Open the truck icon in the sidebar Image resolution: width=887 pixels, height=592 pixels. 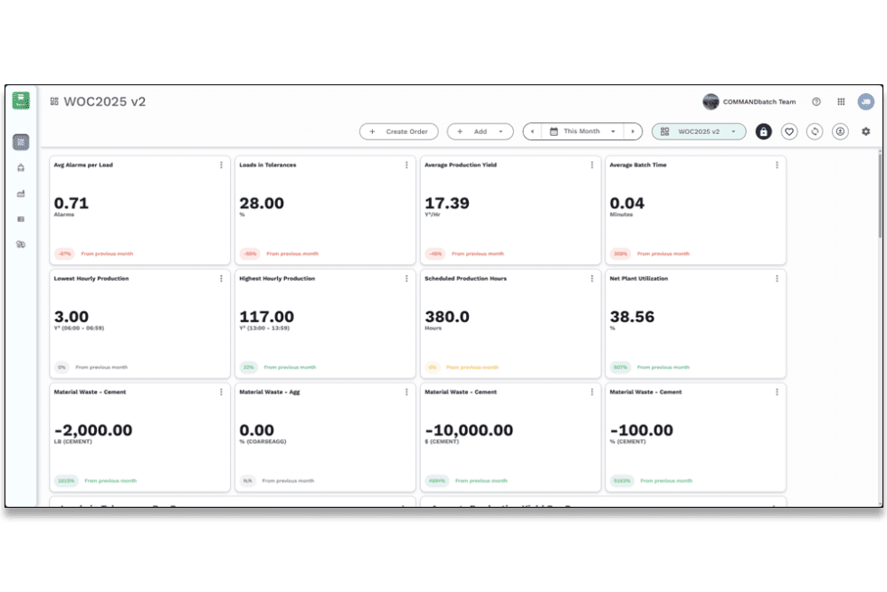point(21,244)
